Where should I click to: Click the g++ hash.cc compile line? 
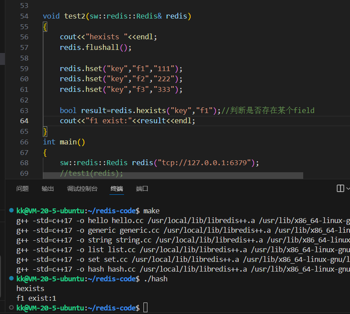(x=183, y=269)
